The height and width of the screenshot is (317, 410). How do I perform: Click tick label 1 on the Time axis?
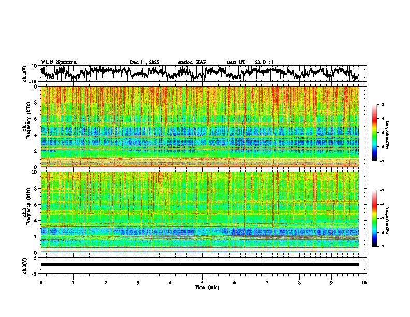pyautogui.click(x=73, y=283)
